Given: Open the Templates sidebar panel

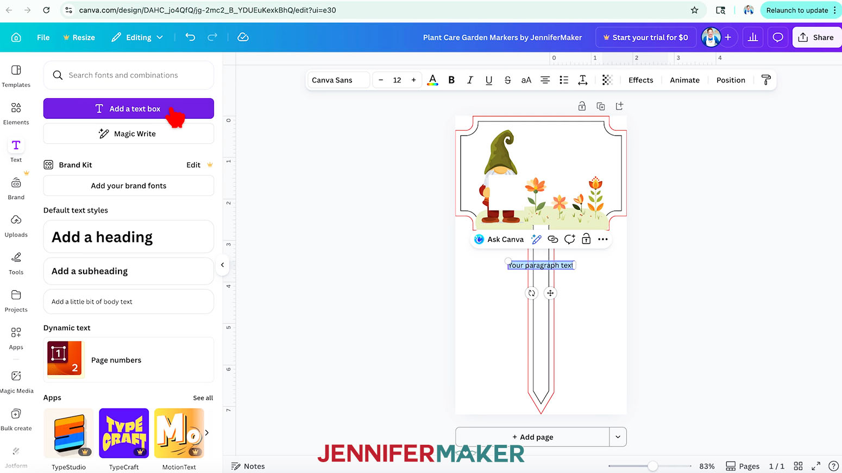Looking at the screenshot, I should pos(16,76).
